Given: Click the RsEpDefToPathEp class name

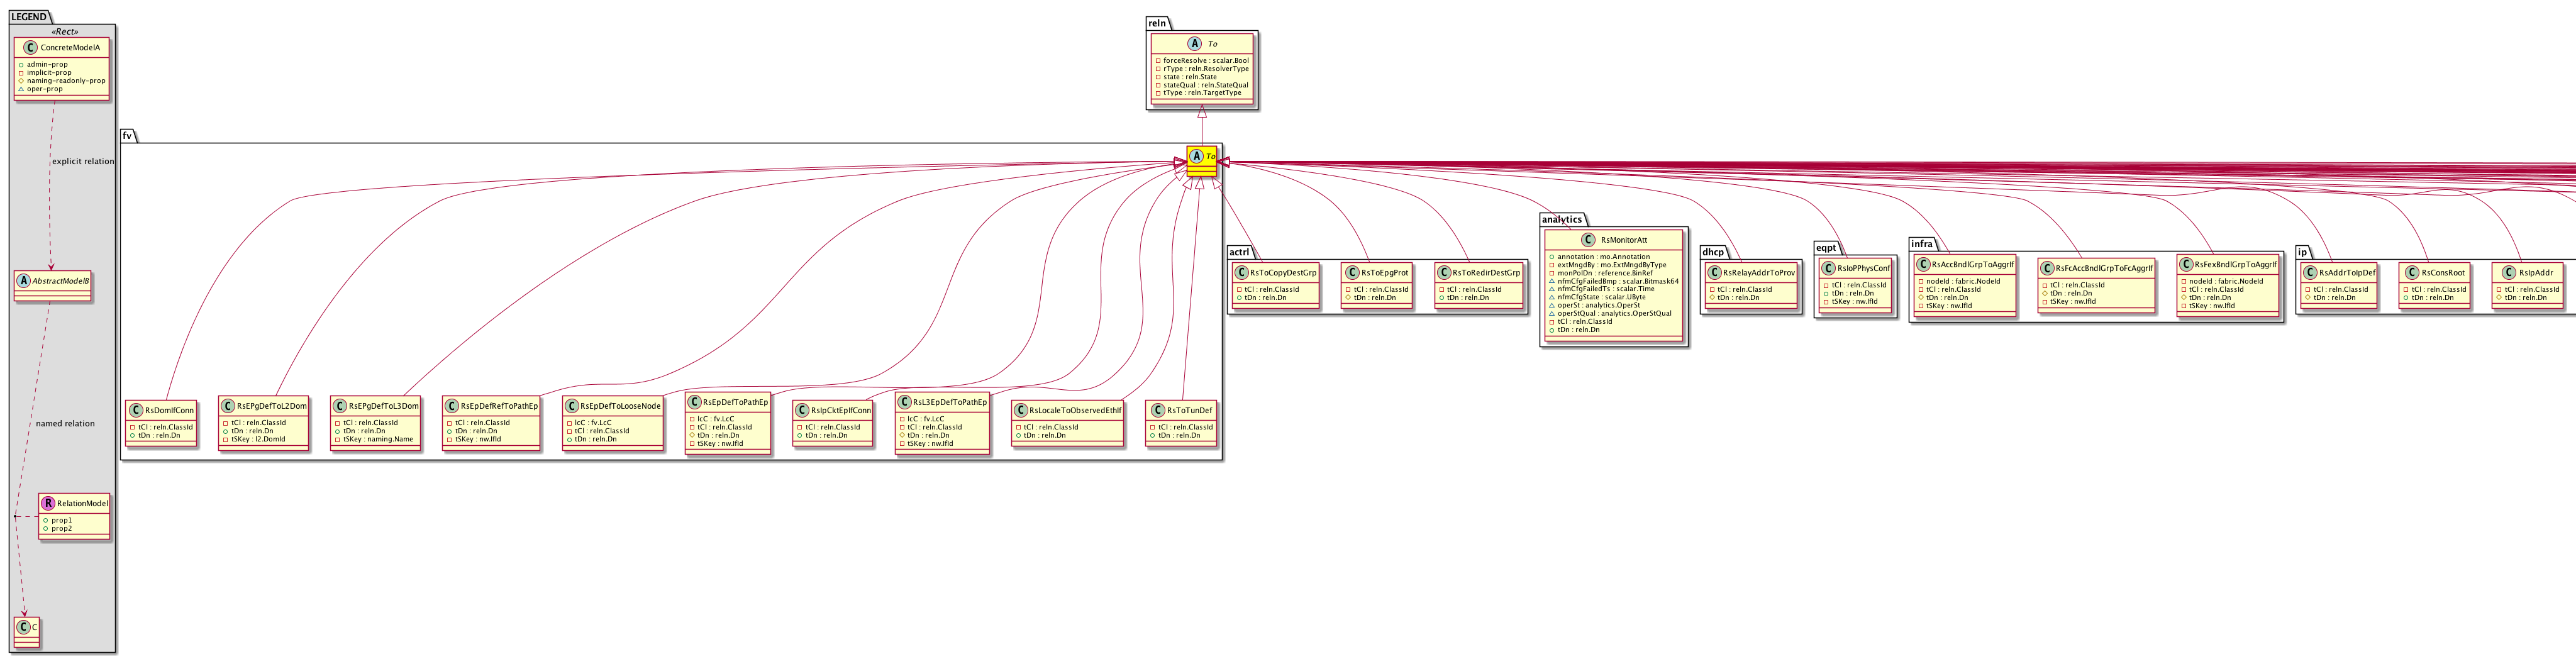Looking at the screenshot, I should (735, 402).
